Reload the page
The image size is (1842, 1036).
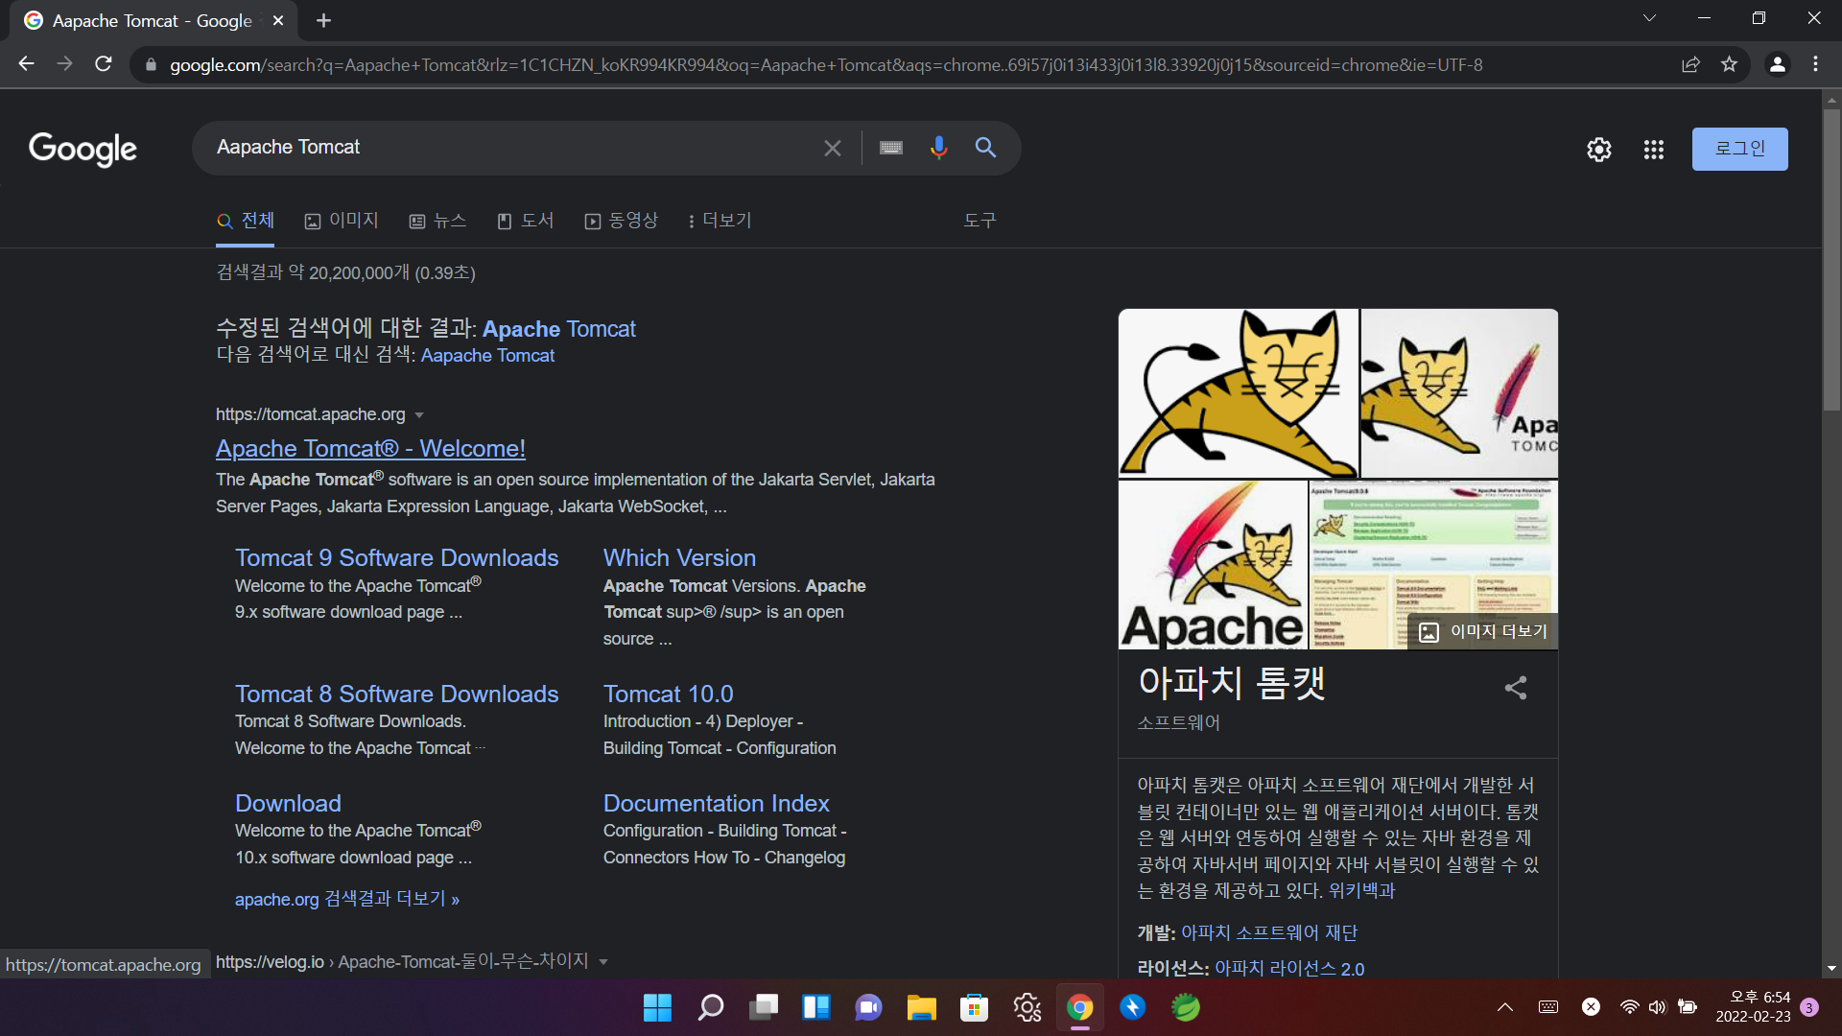tap(104, 64)
